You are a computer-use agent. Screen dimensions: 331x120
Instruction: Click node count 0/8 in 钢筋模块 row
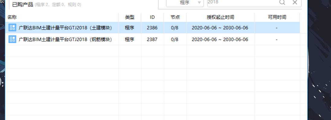[175, 39]
